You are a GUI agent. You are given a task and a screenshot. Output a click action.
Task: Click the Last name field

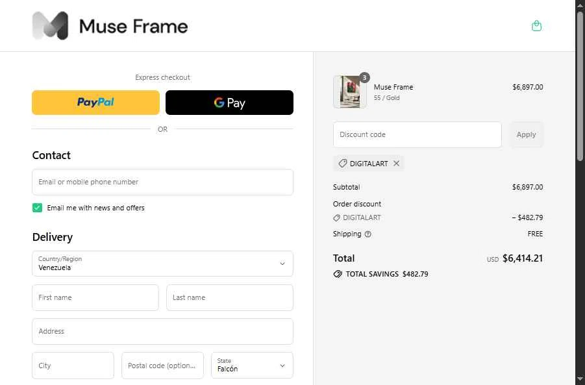pos(230,298)
